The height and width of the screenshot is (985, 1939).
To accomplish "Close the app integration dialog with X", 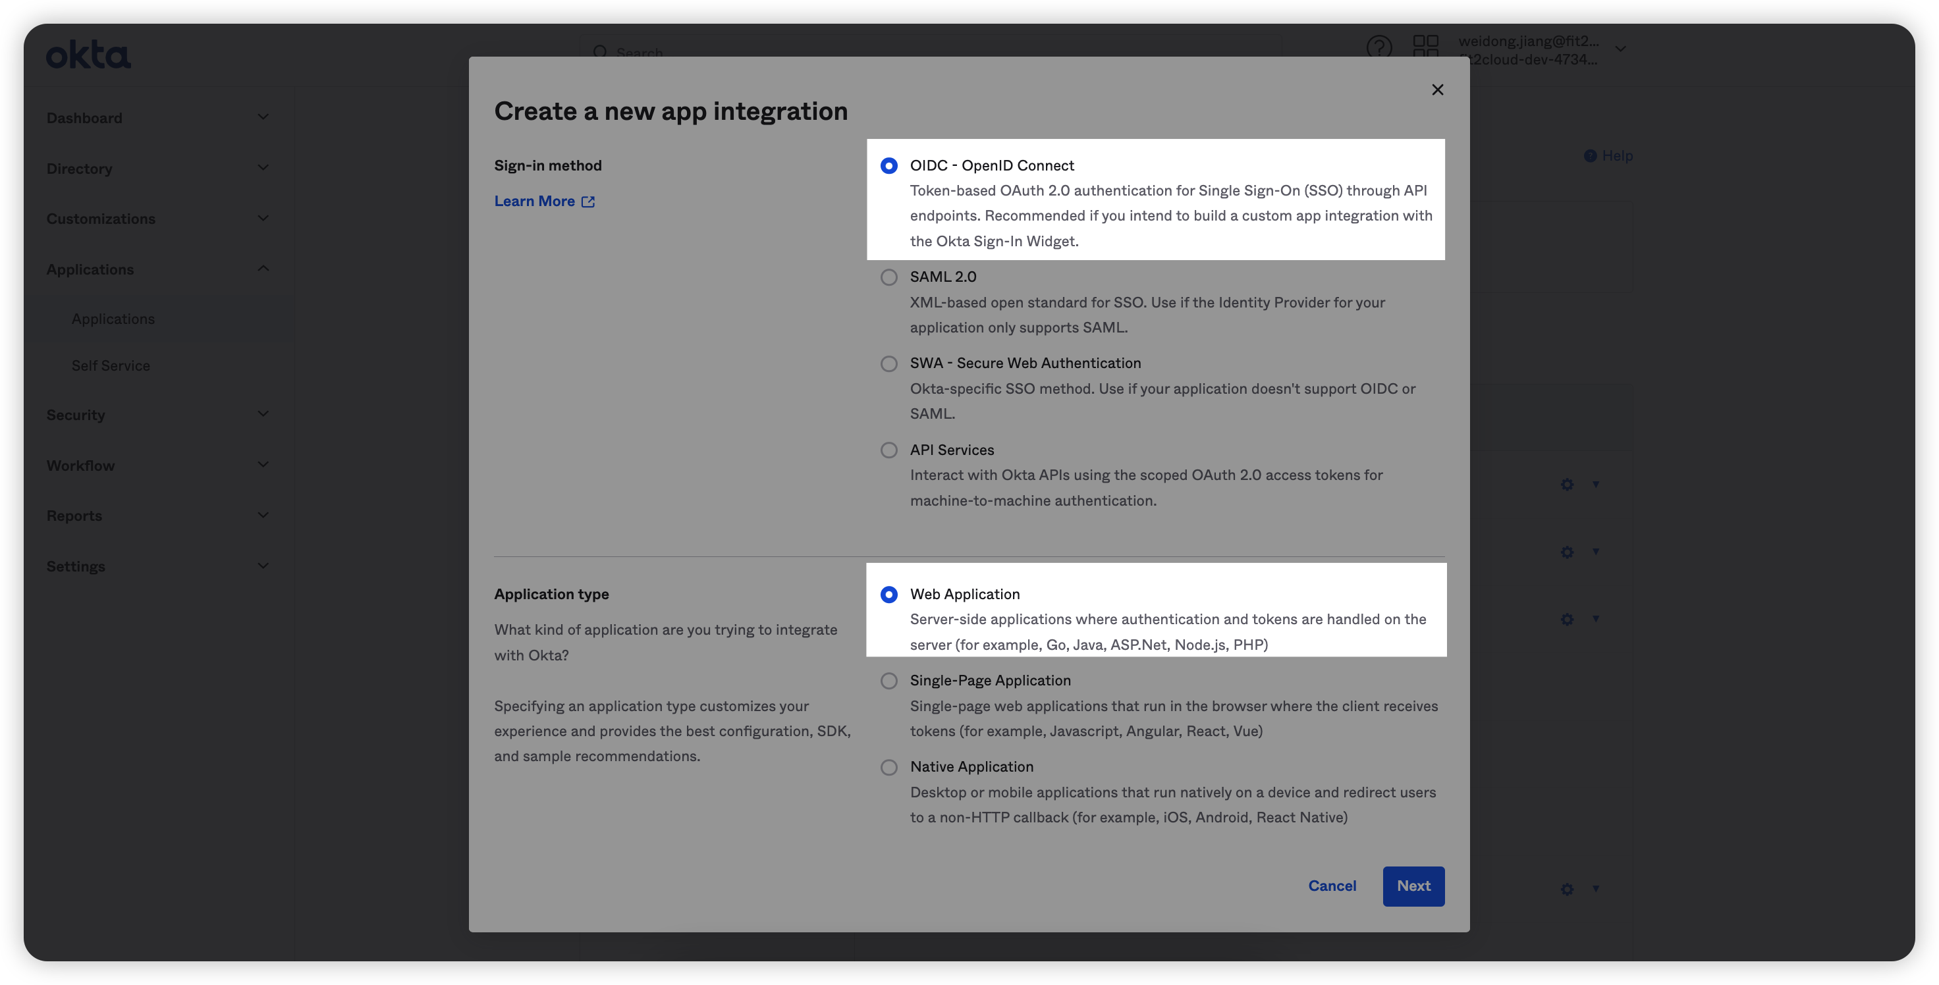I will coord(1437,90).
